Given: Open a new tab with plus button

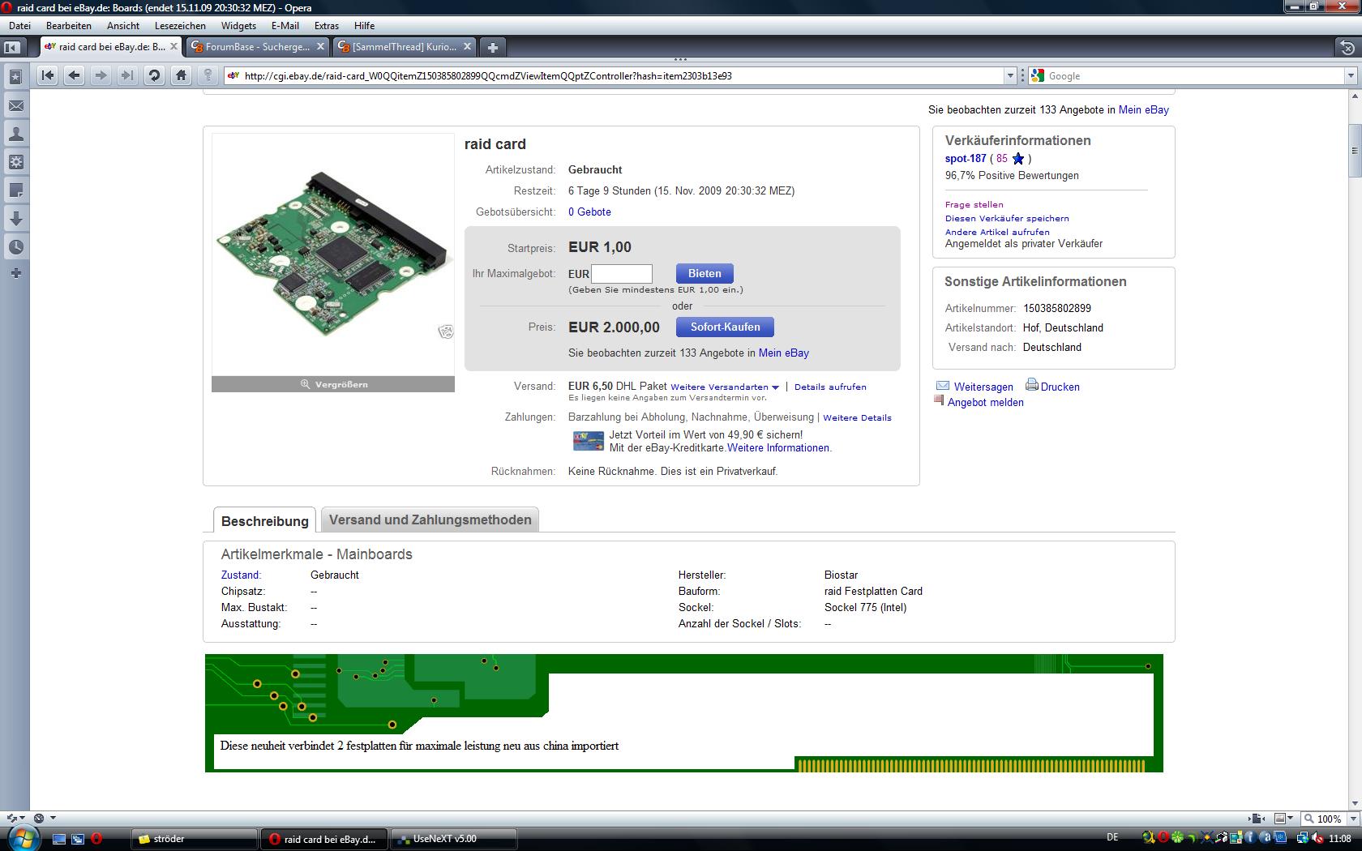Looking at the screenshot, I should tap(492, 47).
